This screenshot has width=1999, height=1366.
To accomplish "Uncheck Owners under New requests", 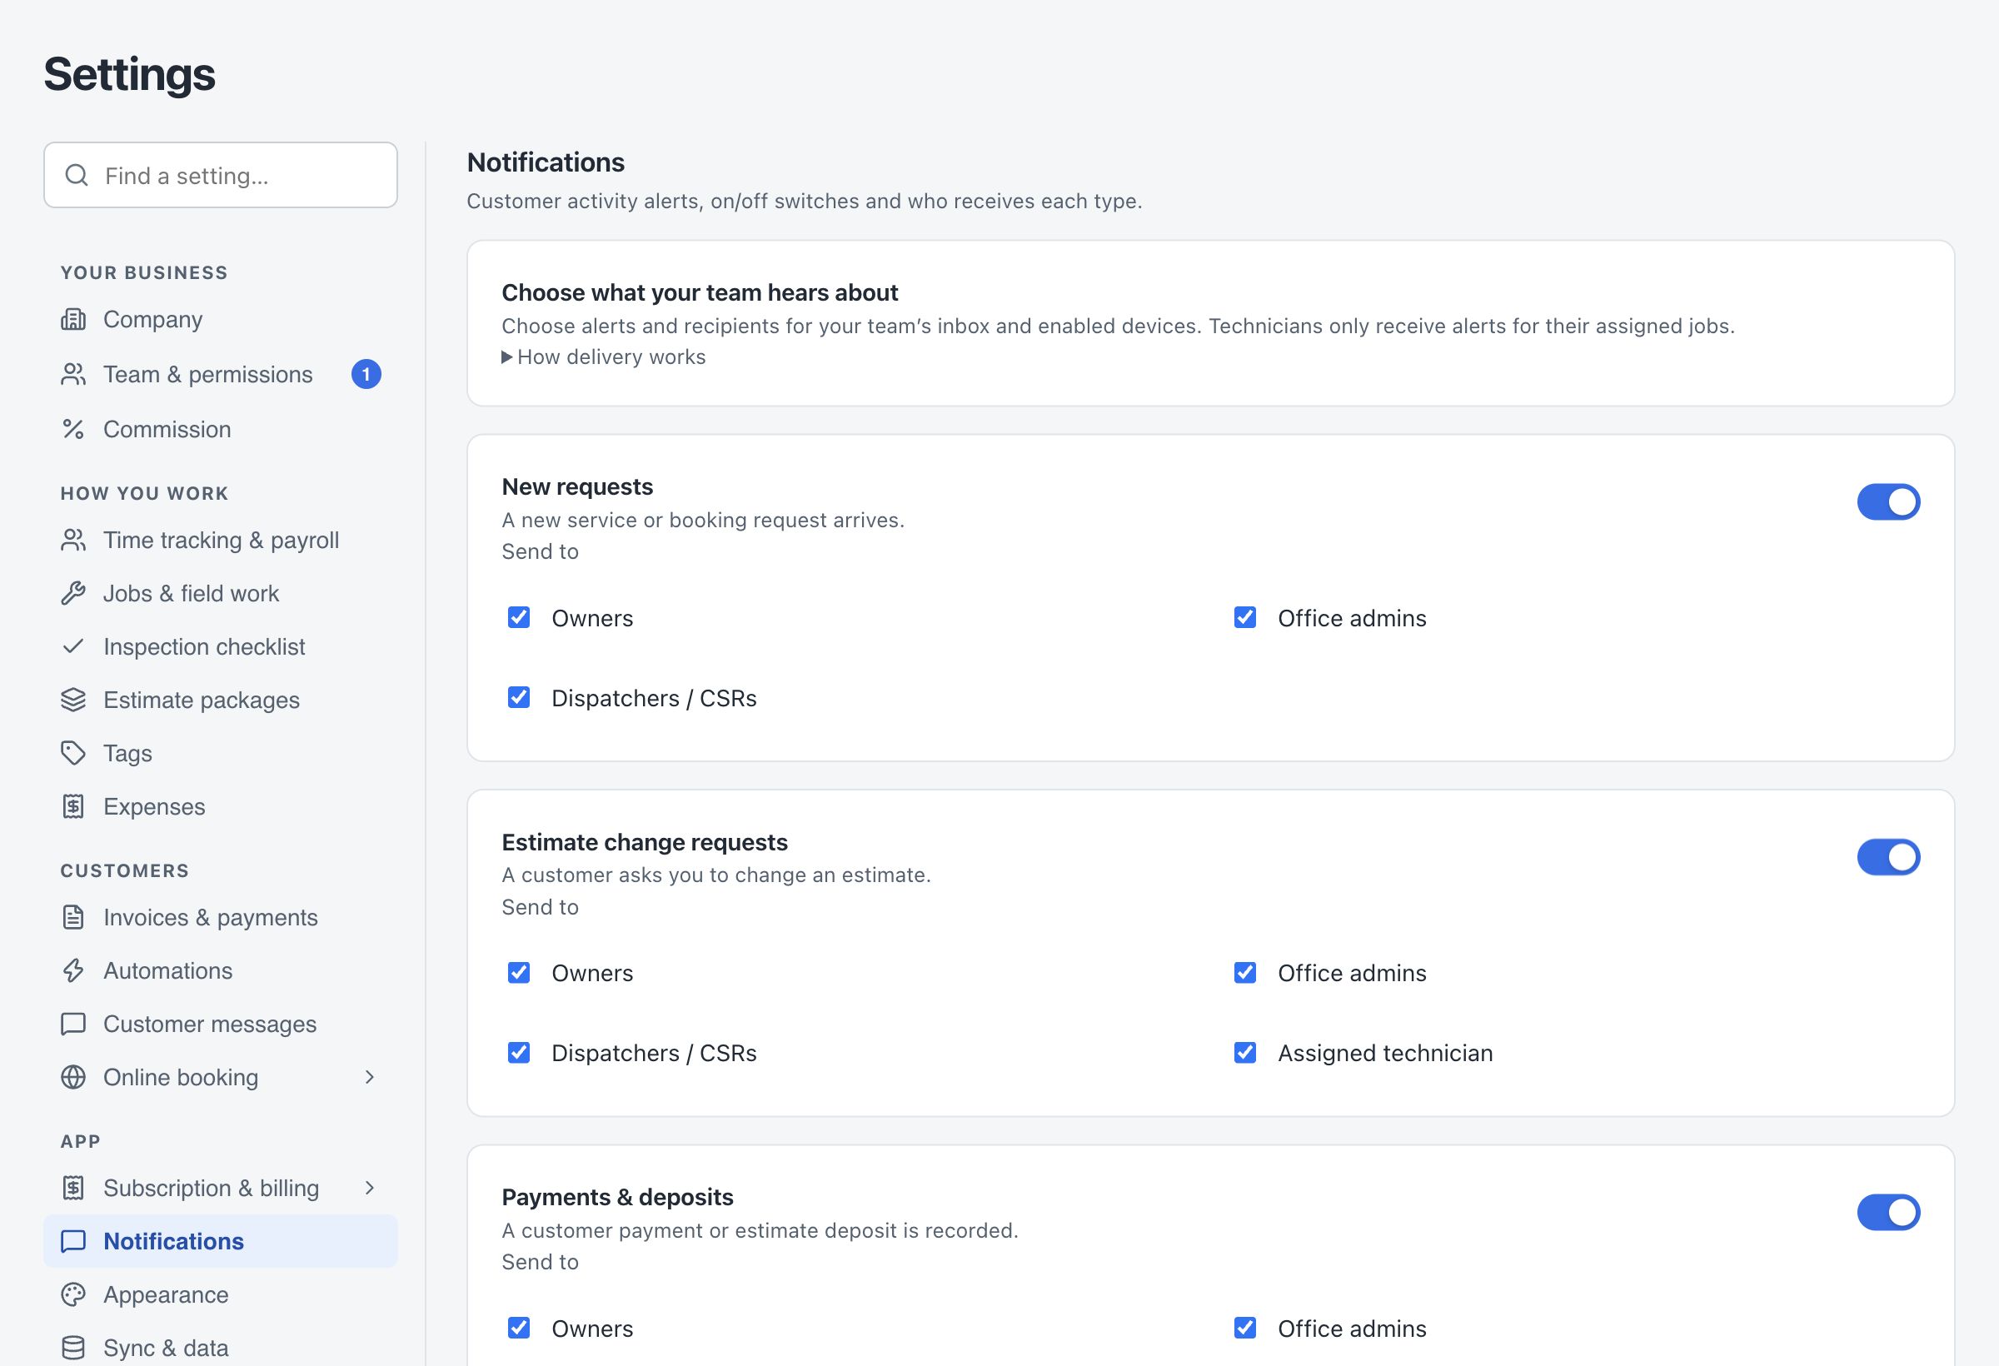I will (519, 618).
